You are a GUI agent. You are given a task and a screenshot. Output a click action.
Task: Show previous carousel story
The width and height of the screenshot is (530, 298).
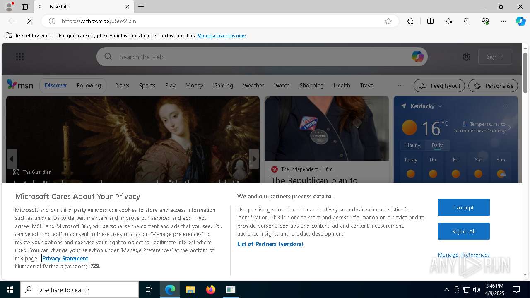coord(12,159)
